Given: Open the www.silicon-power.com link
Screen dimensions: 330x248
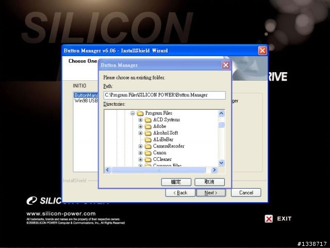Looking at the screenshot, I should (x=61, y=213).
